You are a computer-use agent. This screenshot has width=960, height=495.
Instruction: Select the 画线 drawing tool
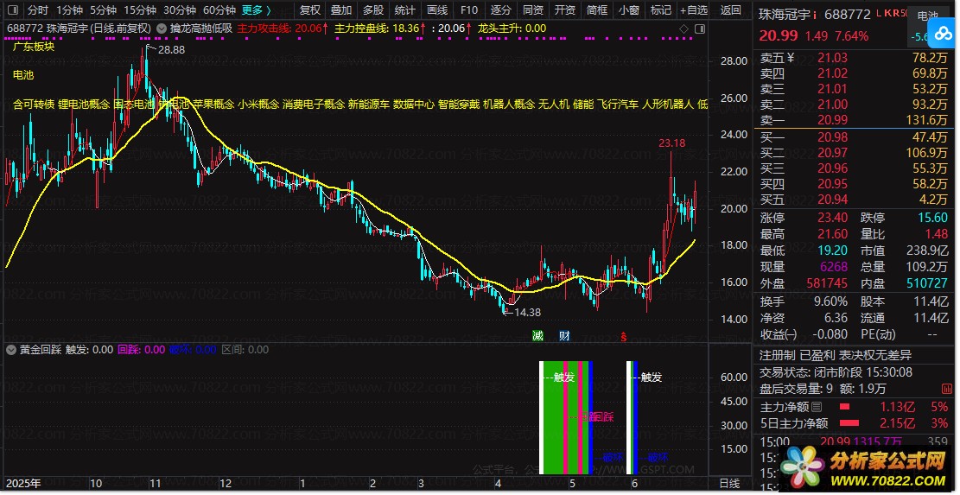point(436,10)
